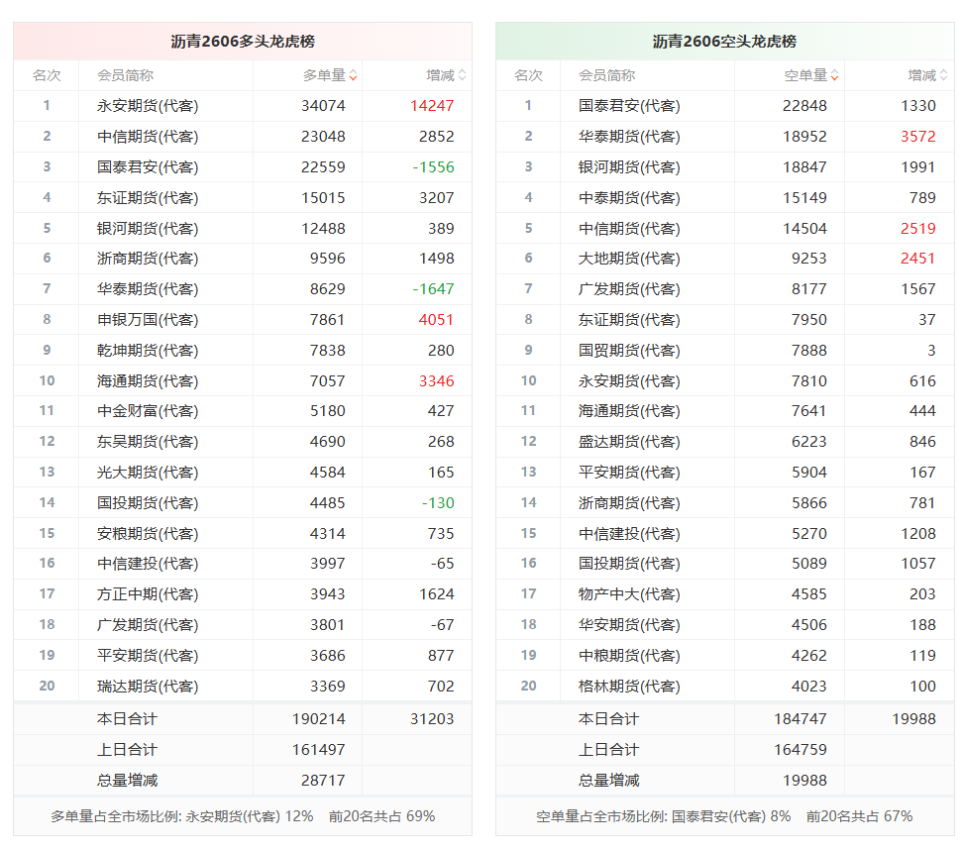Click short total value 184747

coord(801,719)
